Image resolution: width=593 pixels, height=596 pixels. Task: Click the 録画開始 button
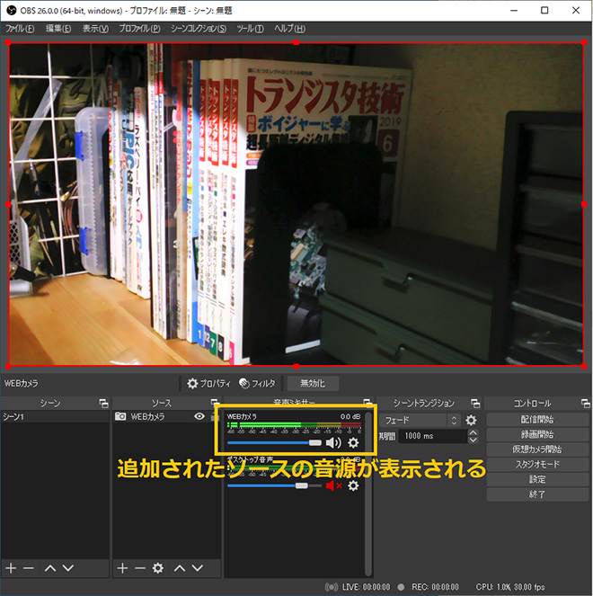[537, 434]
